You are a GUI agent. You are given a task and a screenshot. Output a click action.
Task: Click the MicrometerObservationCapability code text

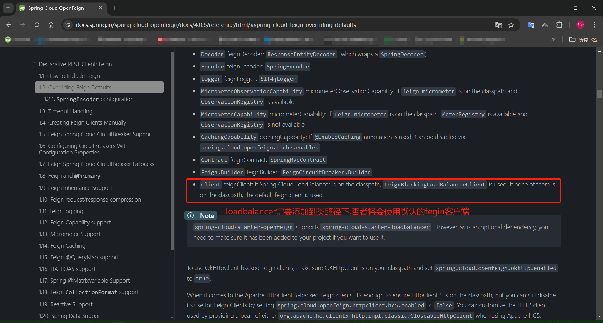coord(251,91)
